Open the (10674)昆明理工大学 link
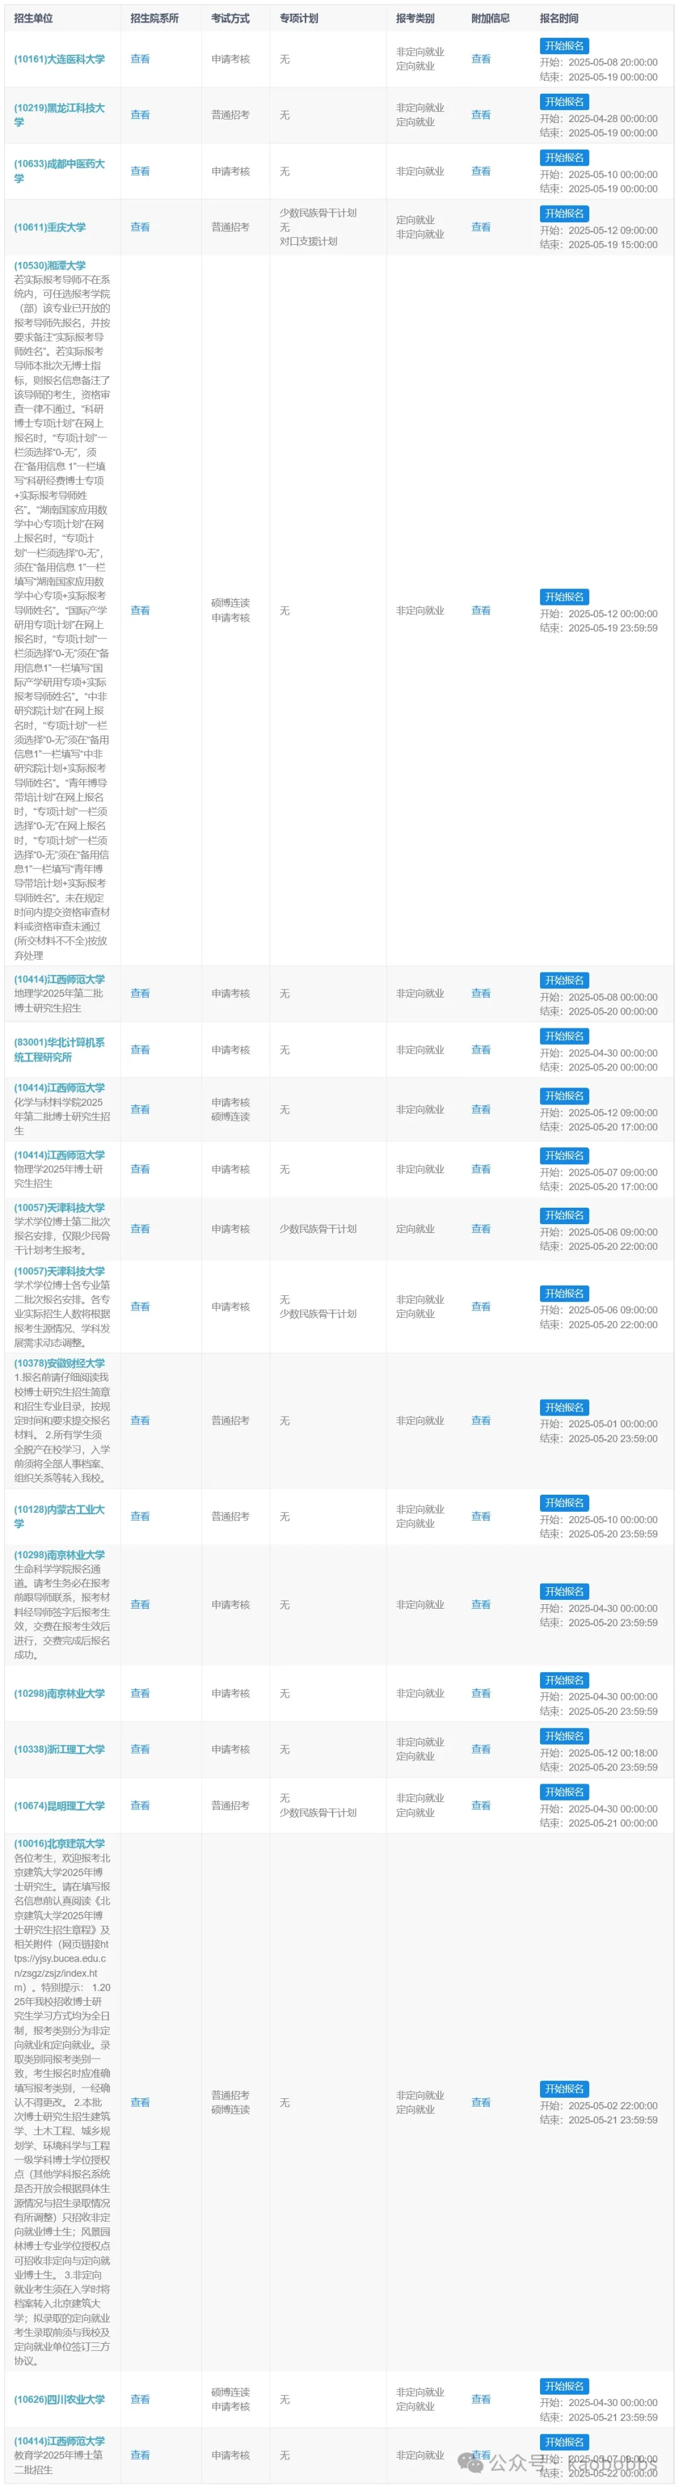 click(59, 1806)
